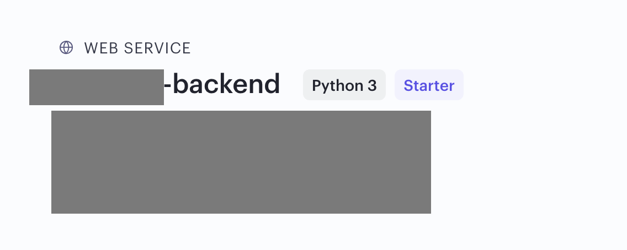The height and width of the screenshot is (250, 627).
Task: Click the masked details panel below the title
Action: 241,162
